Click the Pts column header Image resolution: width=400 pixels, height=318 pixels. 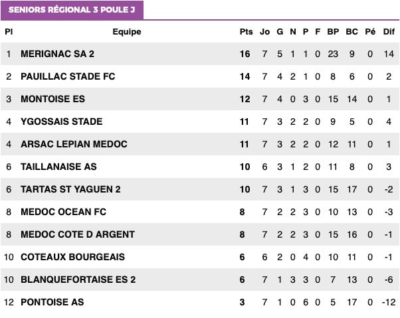coord(246,32)
